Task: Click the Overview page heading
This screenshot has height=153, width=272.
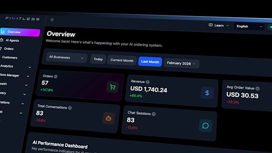Action: tap(61, 34)
